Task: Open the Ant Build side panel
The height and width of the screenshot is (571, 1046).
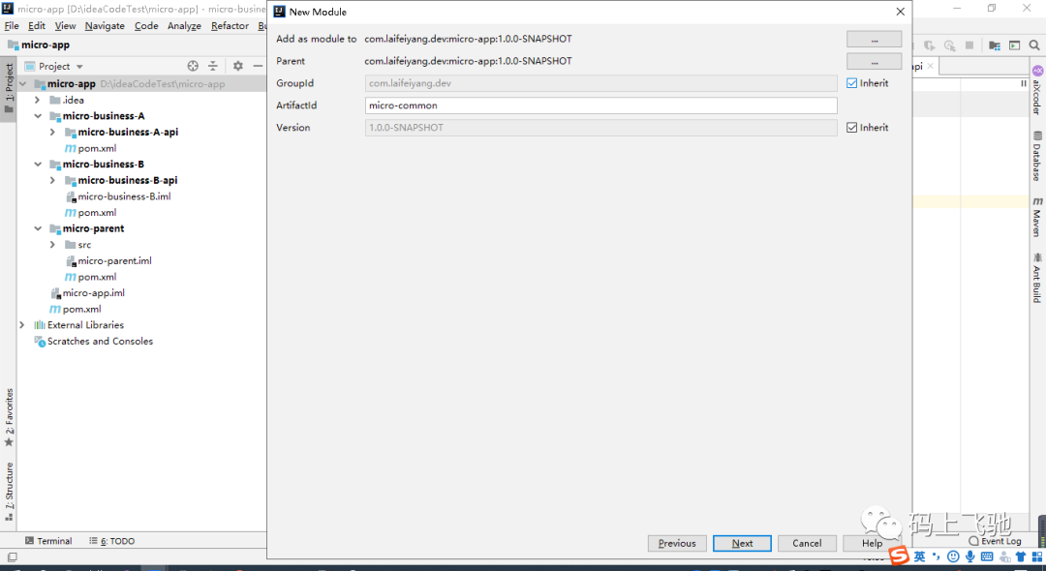Action: point(1037,277)
